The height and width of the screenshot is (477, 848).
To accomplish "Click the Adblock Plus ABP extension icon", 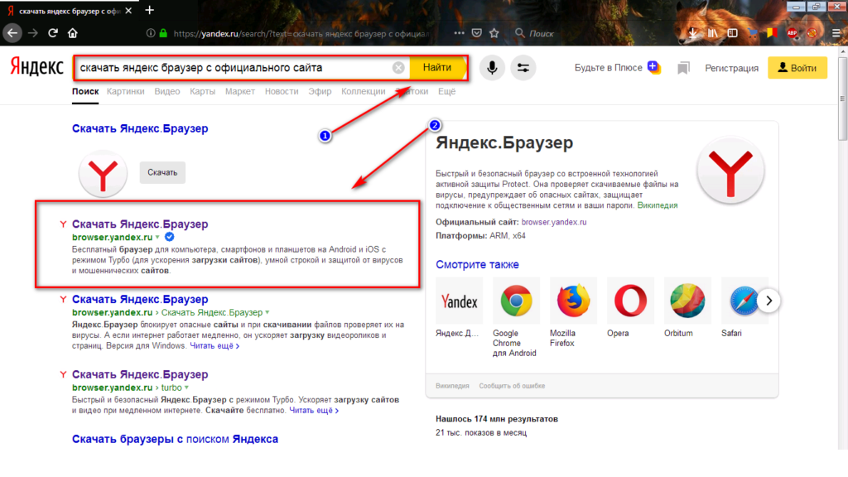I will [793, 33].
